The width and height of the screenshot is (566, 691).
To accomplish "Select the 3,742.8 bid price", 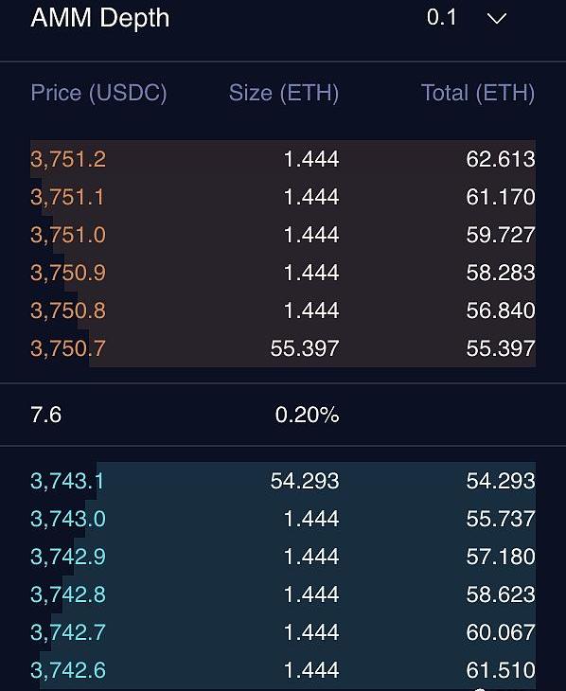I will pos(68,594).
